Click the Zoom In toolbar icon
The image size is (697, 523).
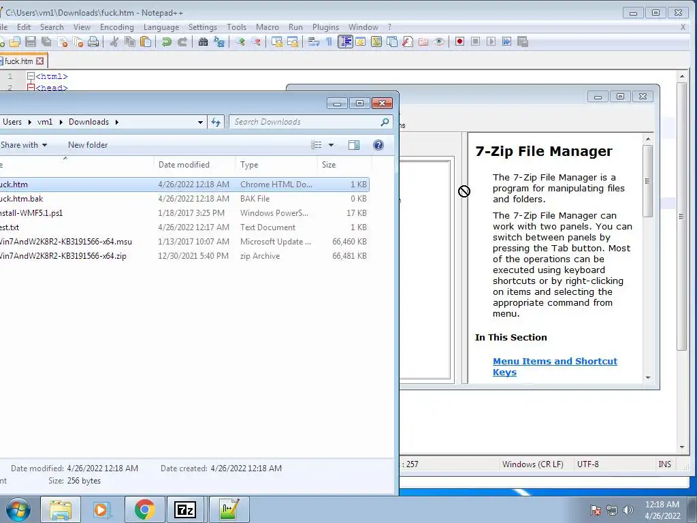tap(240, 42)
